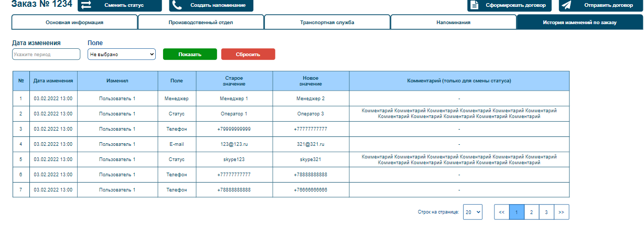Go to page 3 in pagination

[x=546, y=212]
